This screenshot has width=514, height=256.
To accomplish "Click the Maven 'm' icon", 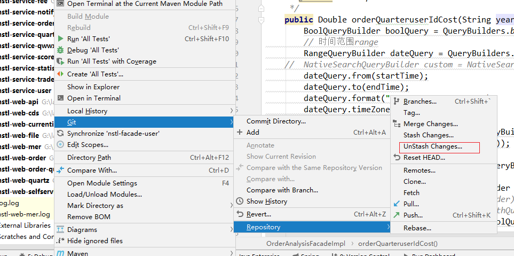I will click(x=60, y=253).
